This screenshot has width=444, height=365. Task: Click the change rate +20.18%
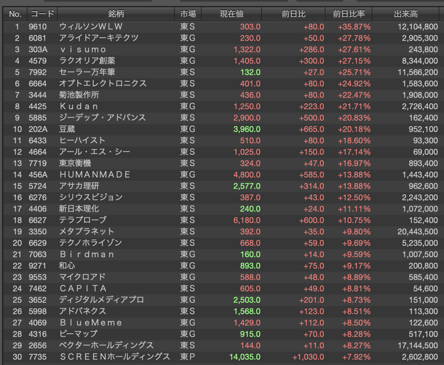[354, 129]
